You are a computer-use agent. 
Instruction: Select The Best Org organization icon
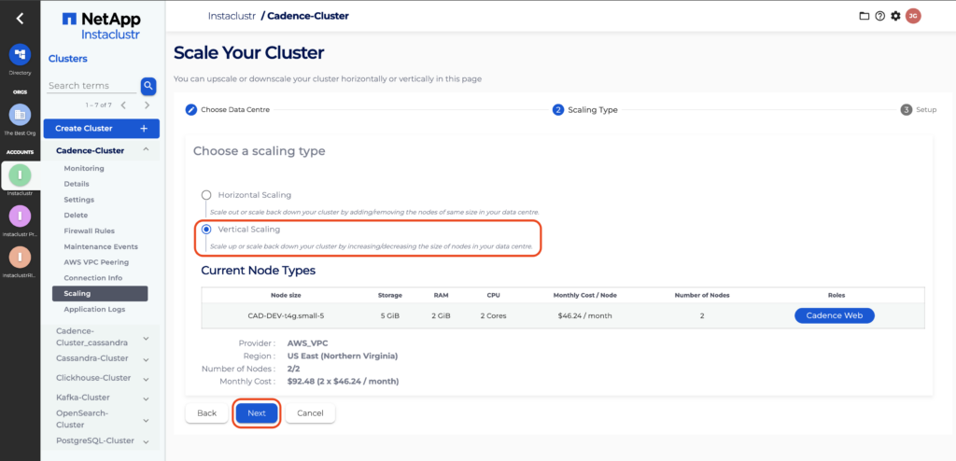20,115
